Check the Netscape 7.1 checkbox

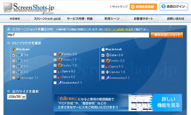pos(14,78)
